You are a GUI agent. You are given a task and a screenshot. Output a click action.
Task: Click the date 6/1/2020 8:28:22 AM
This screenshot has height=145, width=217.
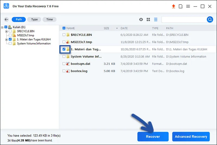pos(134,35)
